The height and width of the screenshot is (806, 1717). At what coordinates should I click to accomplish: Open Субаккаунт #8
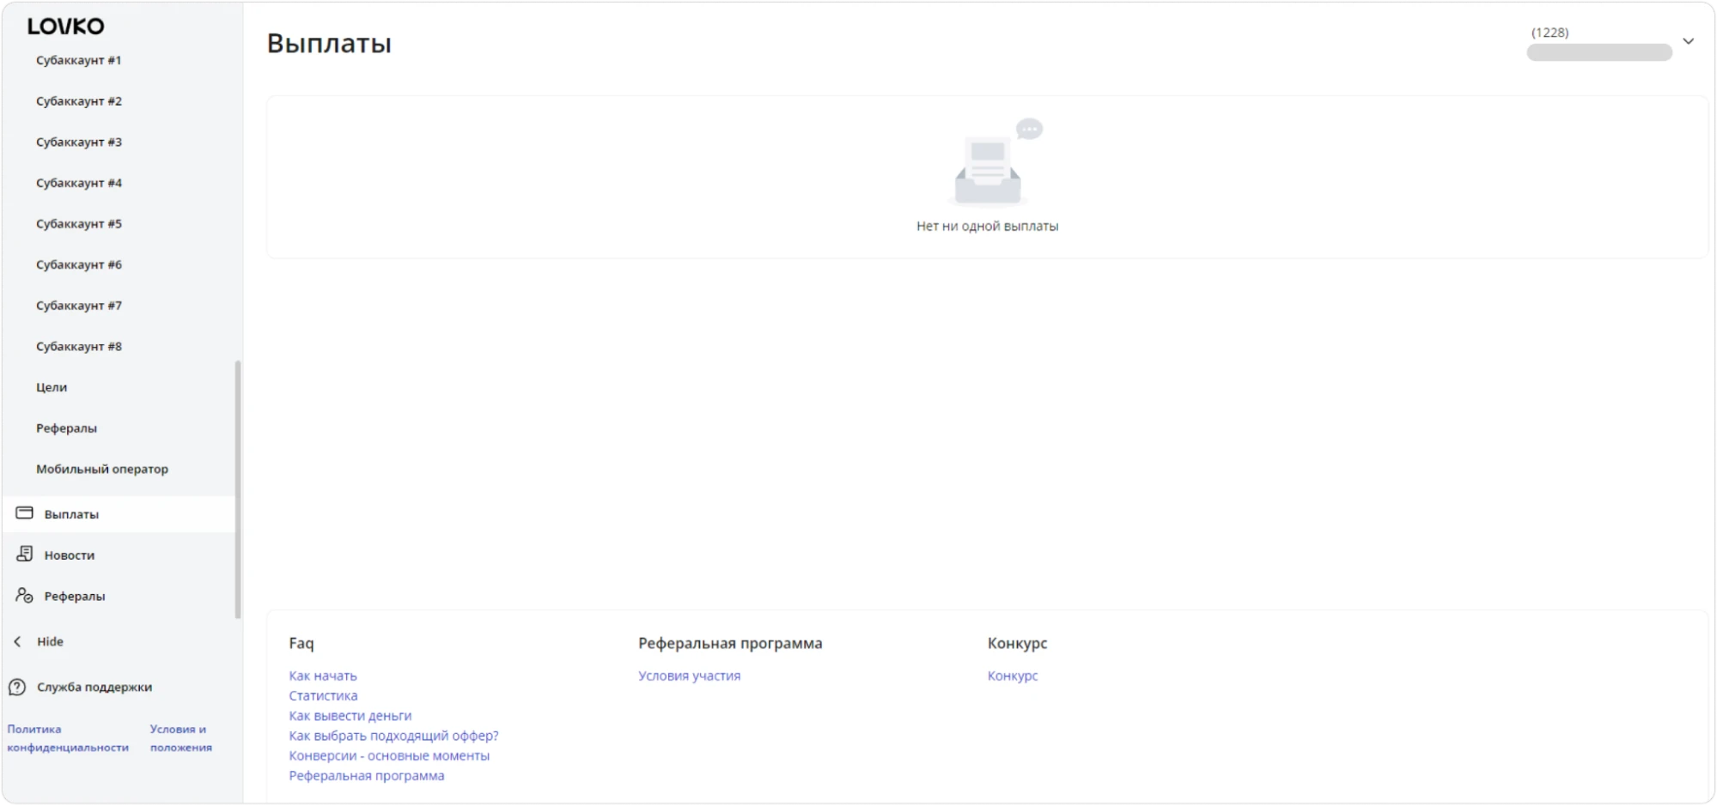[x=79, y=347]
